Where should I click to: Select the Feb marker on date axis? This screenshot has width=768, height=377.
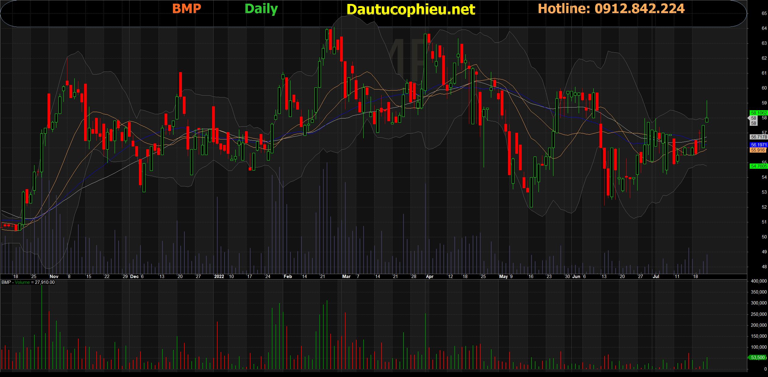287,277
